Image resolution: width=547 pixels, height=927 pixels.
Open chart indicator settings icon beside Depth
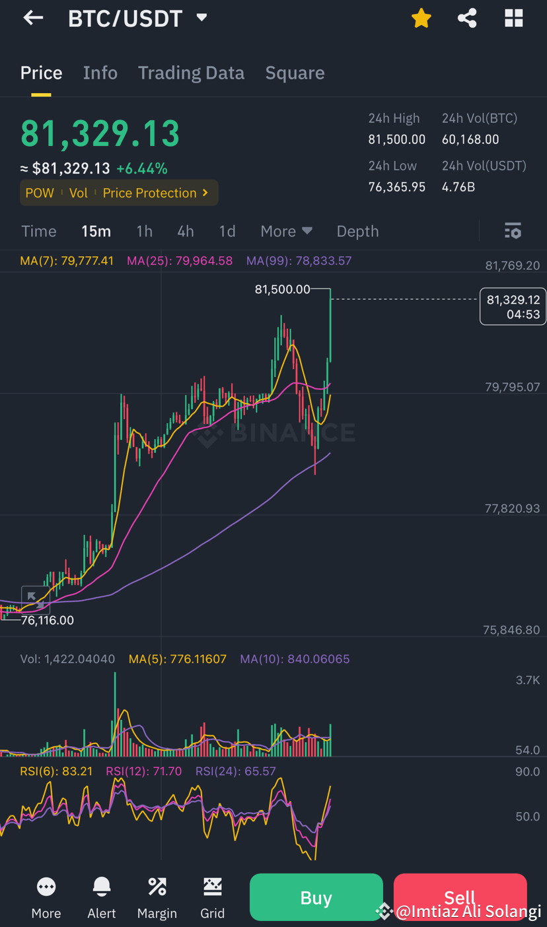(x=513, y=231)
